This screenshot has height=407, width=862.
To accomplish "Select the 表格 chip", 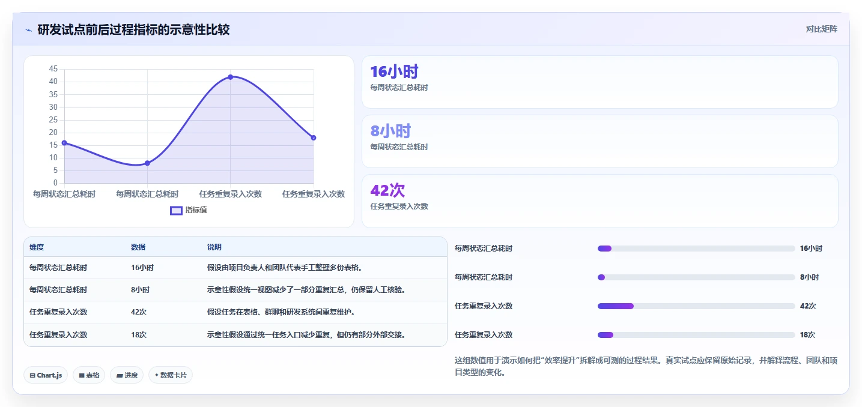I will 89,375.
